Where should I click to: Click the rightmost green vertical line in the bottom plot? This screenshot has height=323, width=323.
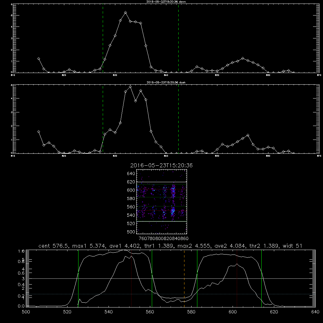tap(261, 278)
